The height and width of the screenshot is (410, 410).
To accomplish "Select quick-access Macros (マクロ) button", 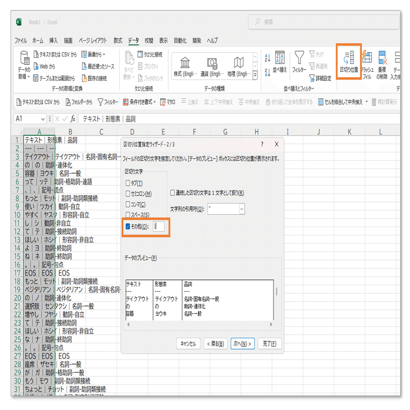I will coord(168,102).
